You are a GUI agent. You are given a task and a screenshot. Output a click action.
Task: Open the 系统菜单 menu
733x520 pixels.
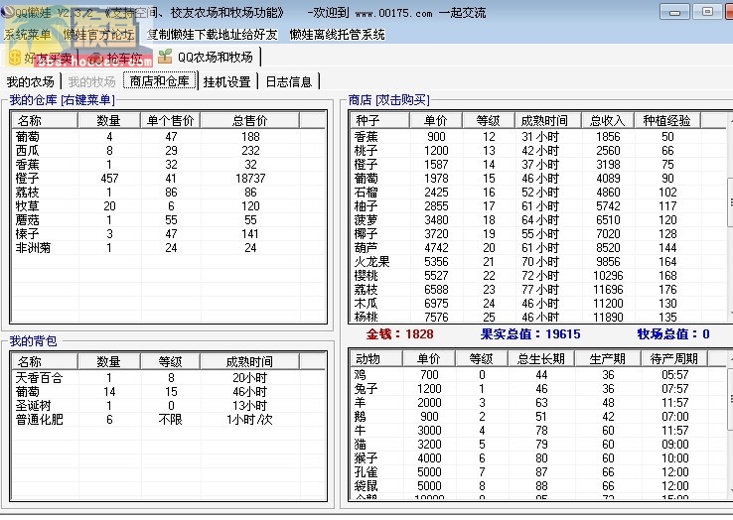(x=27, y=35)
